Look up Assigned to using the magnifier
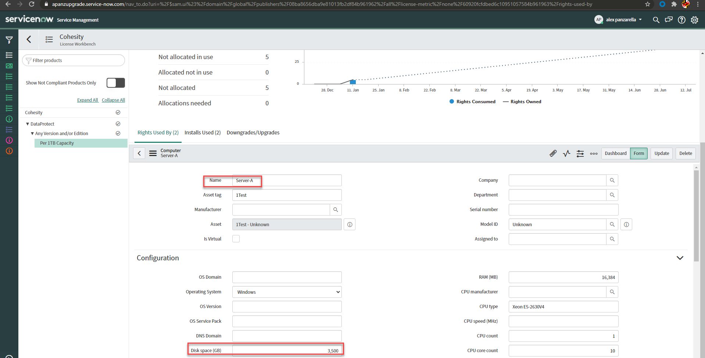Viewport: 705px width, 358px height. click(x=612, y=239)
